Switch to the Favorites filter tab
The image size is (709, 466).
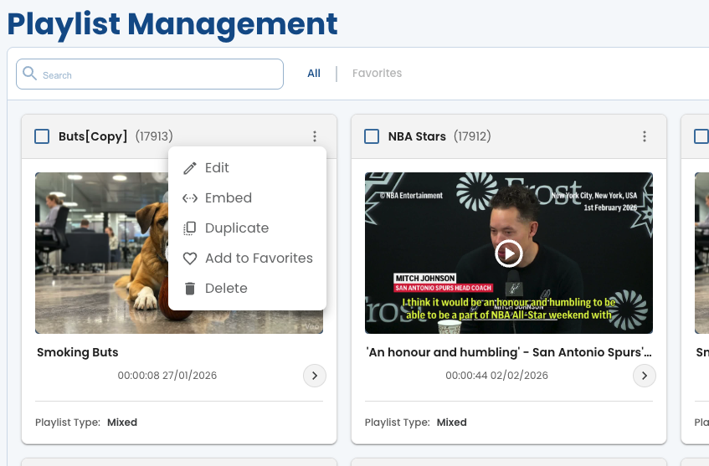378,74
